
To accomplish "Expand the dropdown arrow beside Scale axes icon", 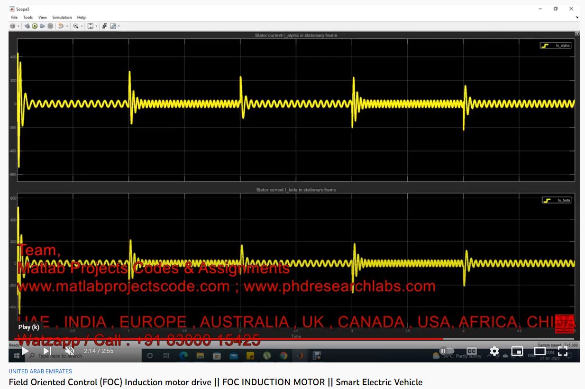I will [96, 26].
